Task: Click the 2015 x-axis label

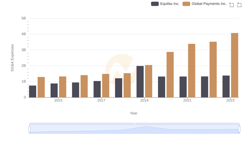Action: click(x=58, y=100)
